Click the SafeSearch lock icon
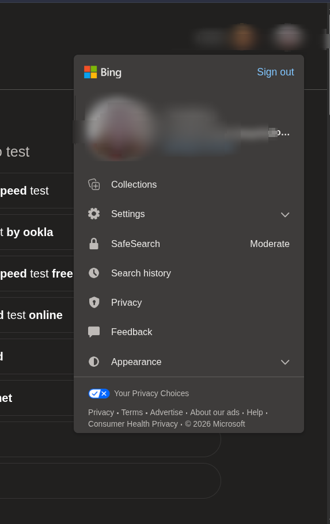This screenshot has height=524, width=330. click(94, 244)
